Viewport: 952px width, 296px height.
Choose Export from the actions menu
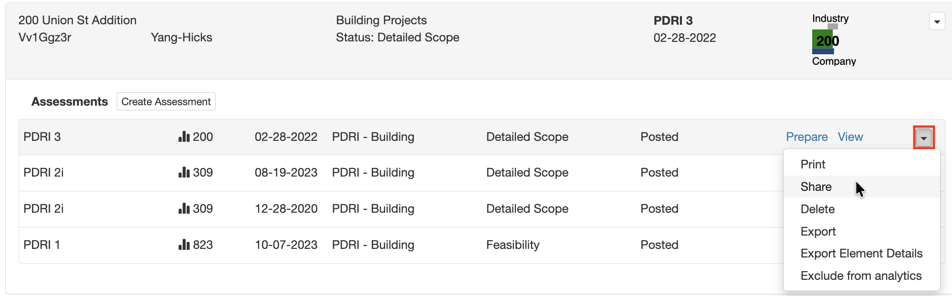pyautogui.click(x=818, y=232)
